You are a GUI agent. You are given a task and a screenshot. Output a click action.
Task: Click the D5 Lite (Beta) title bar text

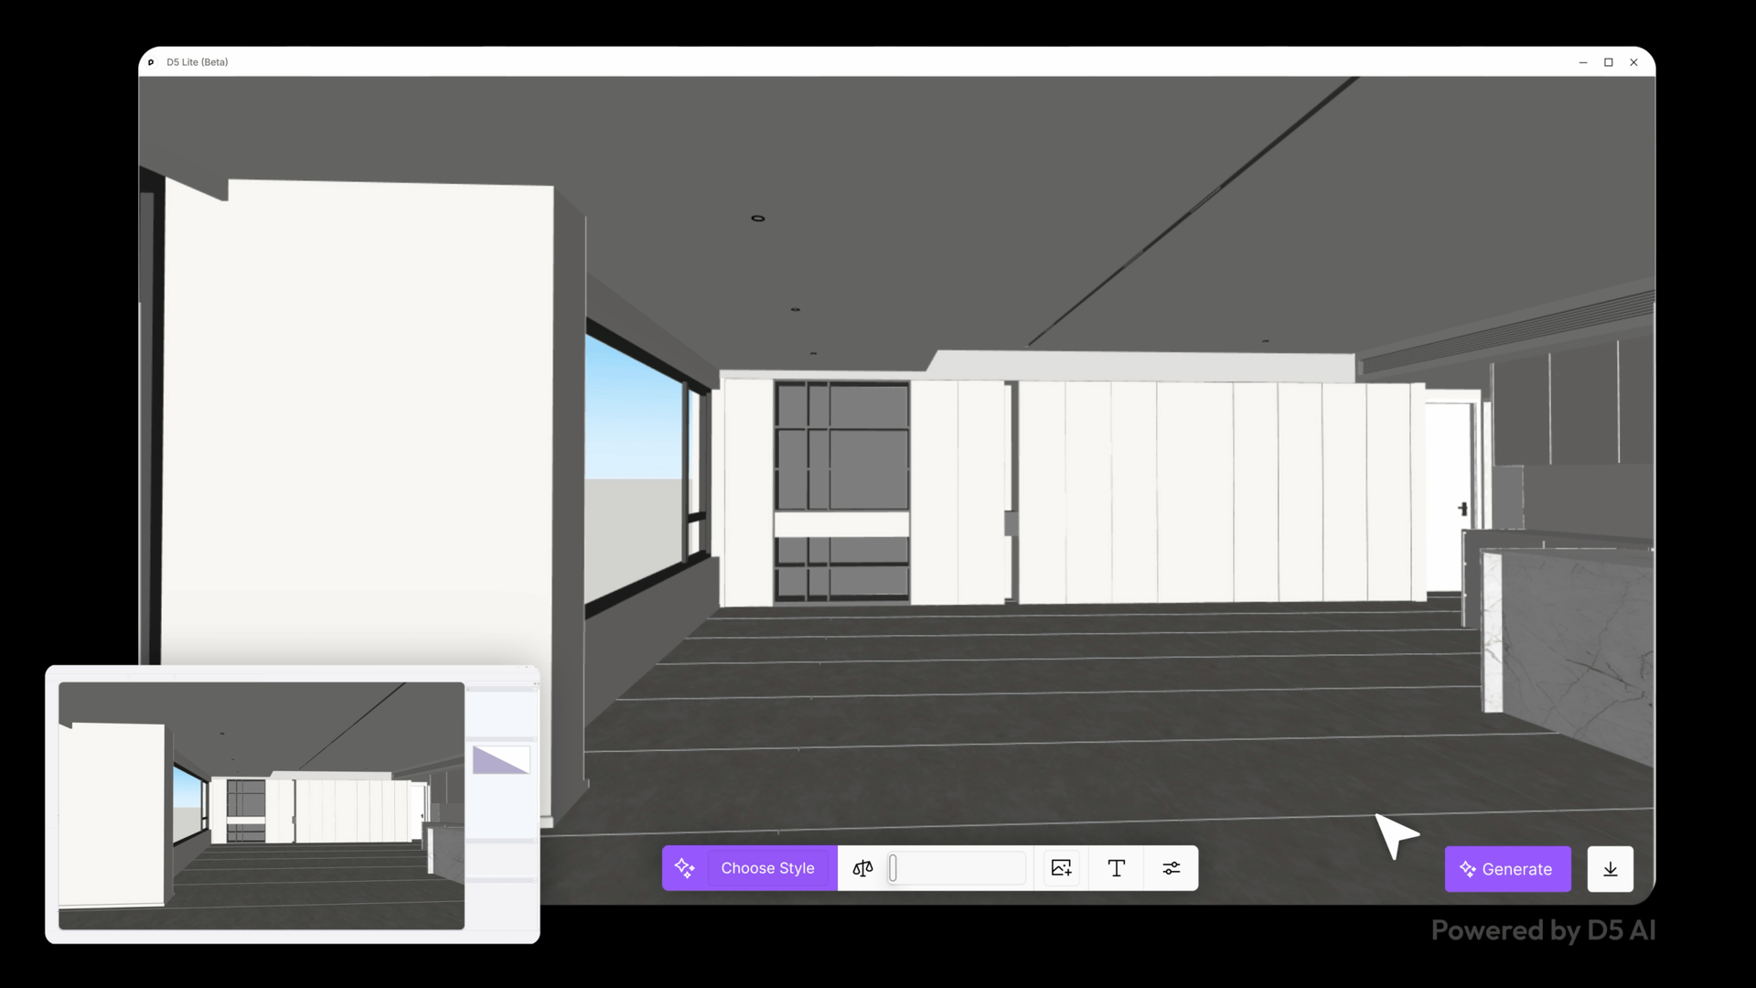point(198,62)
